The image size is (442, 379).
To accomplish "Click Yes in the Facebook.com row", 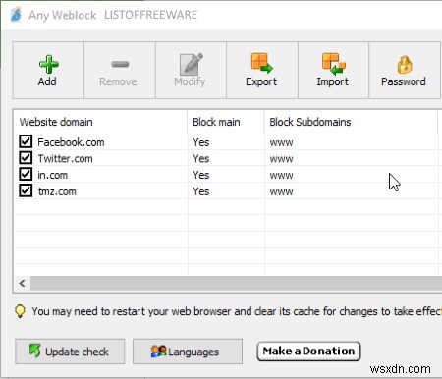I will 201,142.
